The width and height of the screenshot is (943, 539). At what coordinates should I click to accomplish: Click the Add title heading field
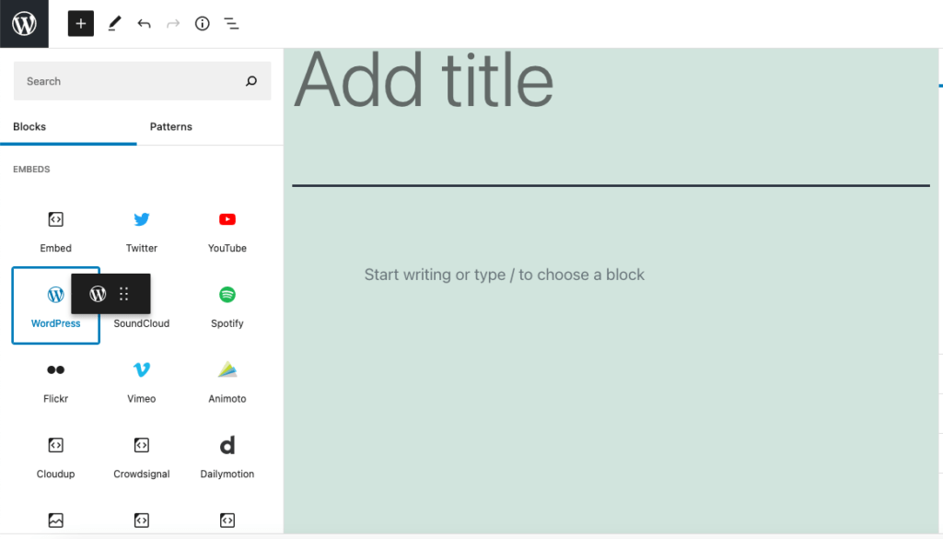(x=611, y=80)
